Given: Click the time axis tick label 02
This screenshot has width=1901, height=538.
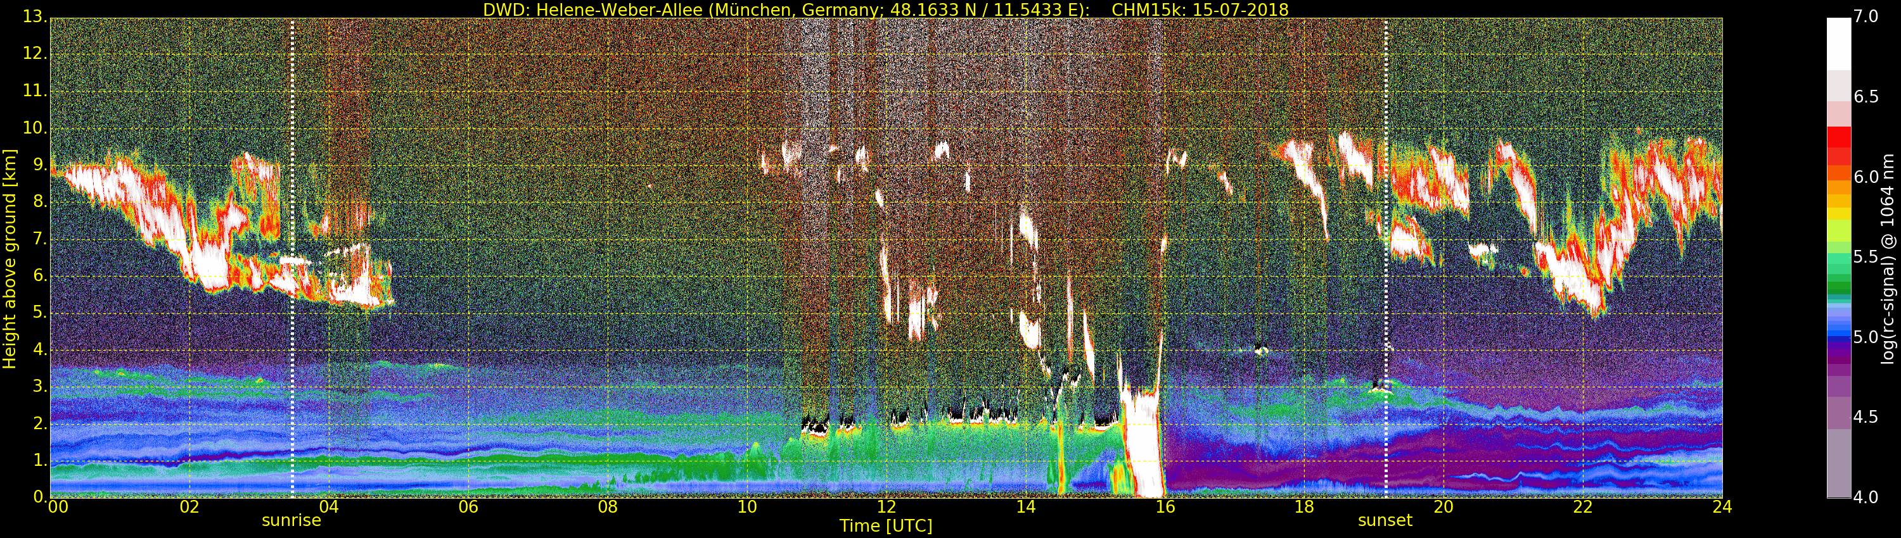Looking at the screenshot, I should [x=189, y=507].
